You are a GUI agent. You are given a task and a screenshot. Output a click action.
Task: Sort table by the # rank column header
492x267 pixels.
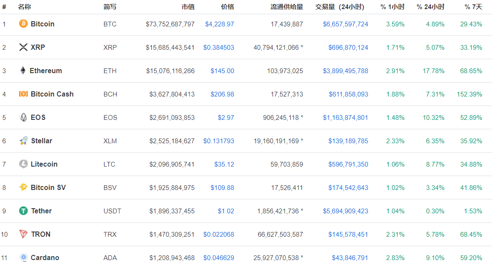pos(4,7)
